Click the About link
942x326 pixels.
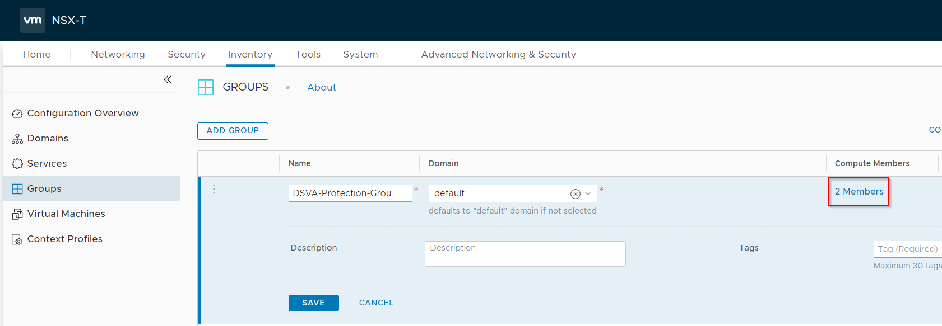(x=321, y=87)
